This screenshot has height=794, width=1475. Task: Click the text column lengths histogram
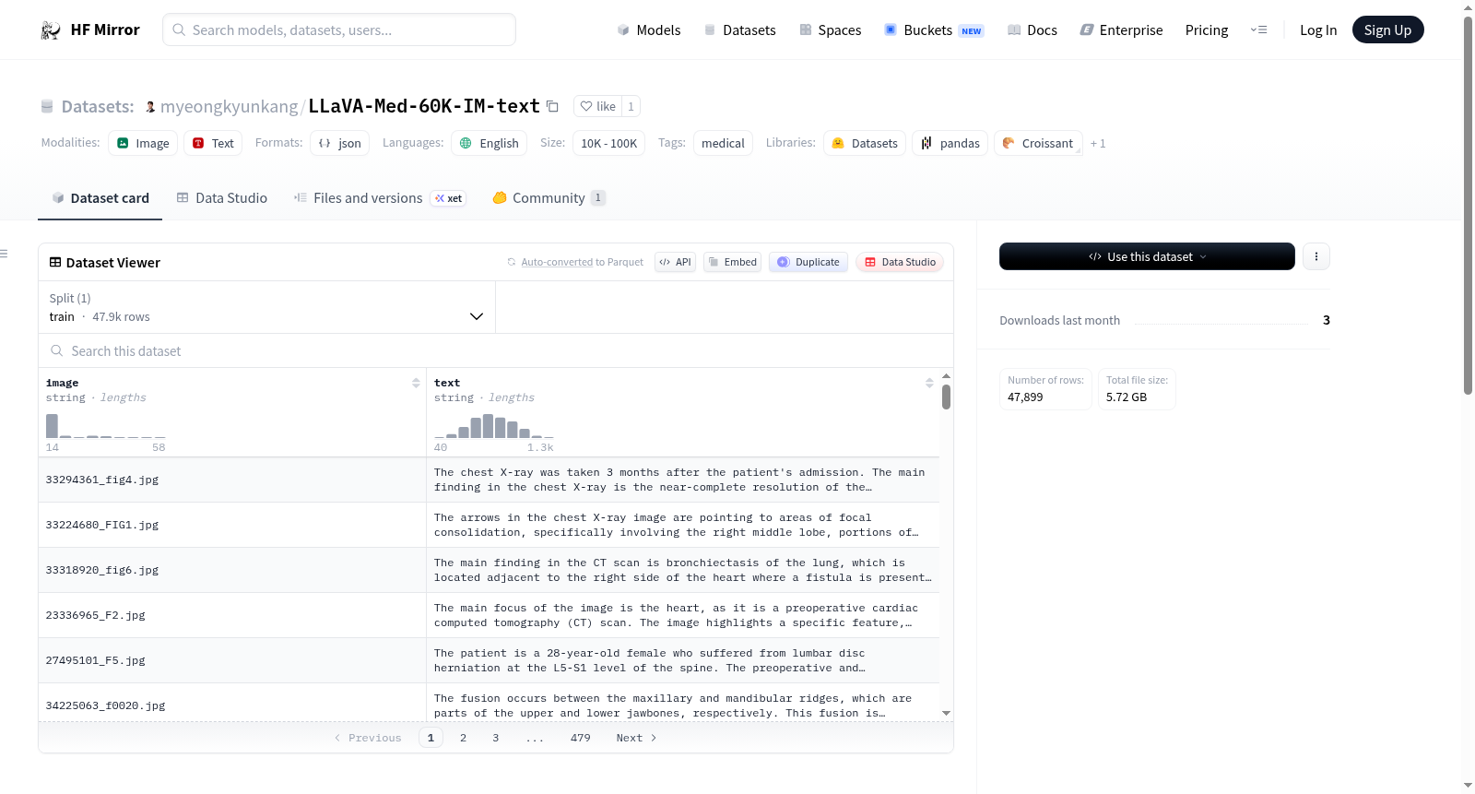494,425
